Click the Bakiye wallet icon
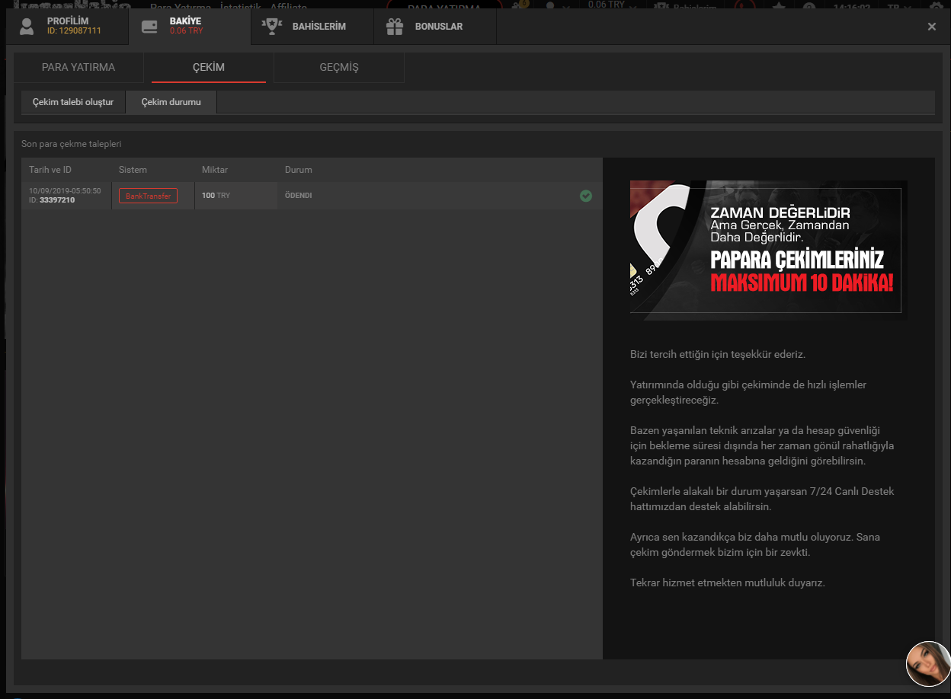Image resolution: width=951 pixels, height=699 pixels. coord(150,27)
